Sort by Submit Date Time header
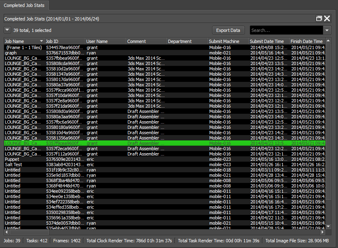Image resolution: width=338 pixels, height=248 pixels. point(269,41)
